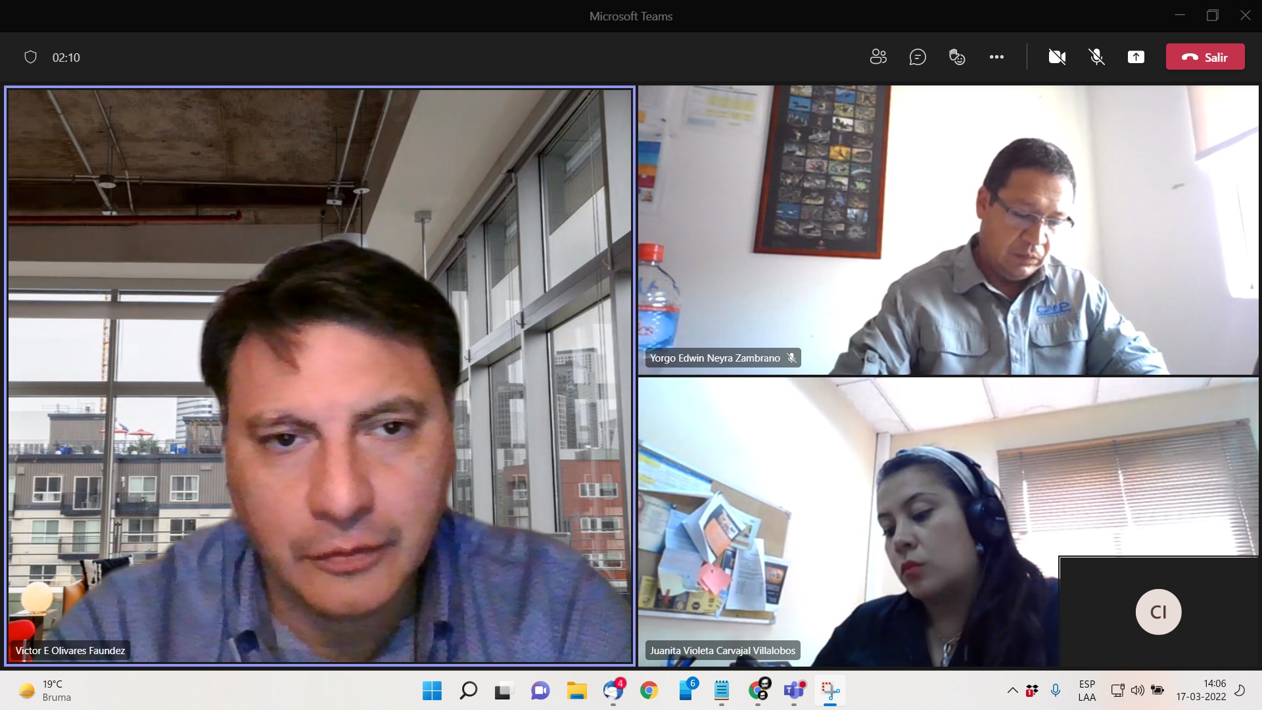This screenshot has width=1262, height=710.
Task: Open ESP LAA language selector
Action: 1087,691
